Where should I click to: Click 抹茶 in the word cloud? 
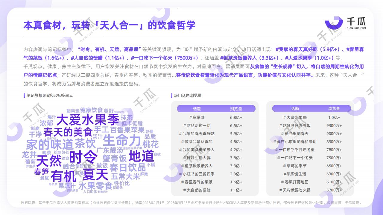127,117
